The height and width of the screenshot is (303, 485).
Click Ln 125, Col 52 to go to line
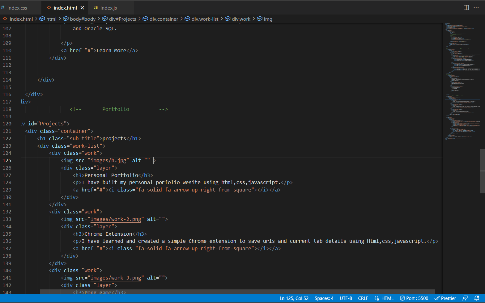point(294,298)
